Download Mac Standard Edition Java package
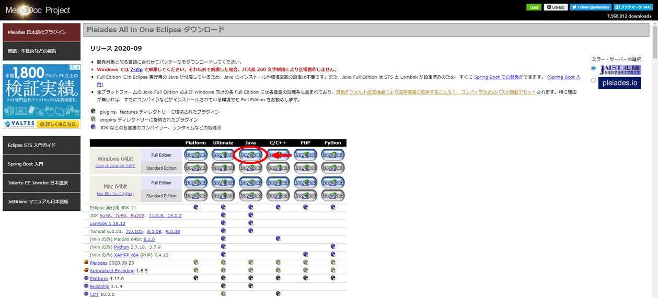This screenshot has height=298, width=658. click(x=250, y=195)
